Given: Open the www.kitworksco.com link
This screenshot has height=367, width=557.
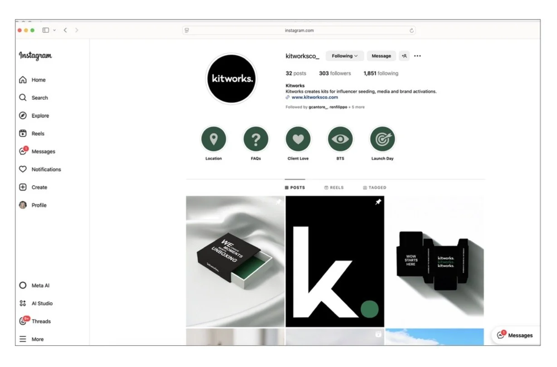Looking at the screenshot, I should [314, 97].
